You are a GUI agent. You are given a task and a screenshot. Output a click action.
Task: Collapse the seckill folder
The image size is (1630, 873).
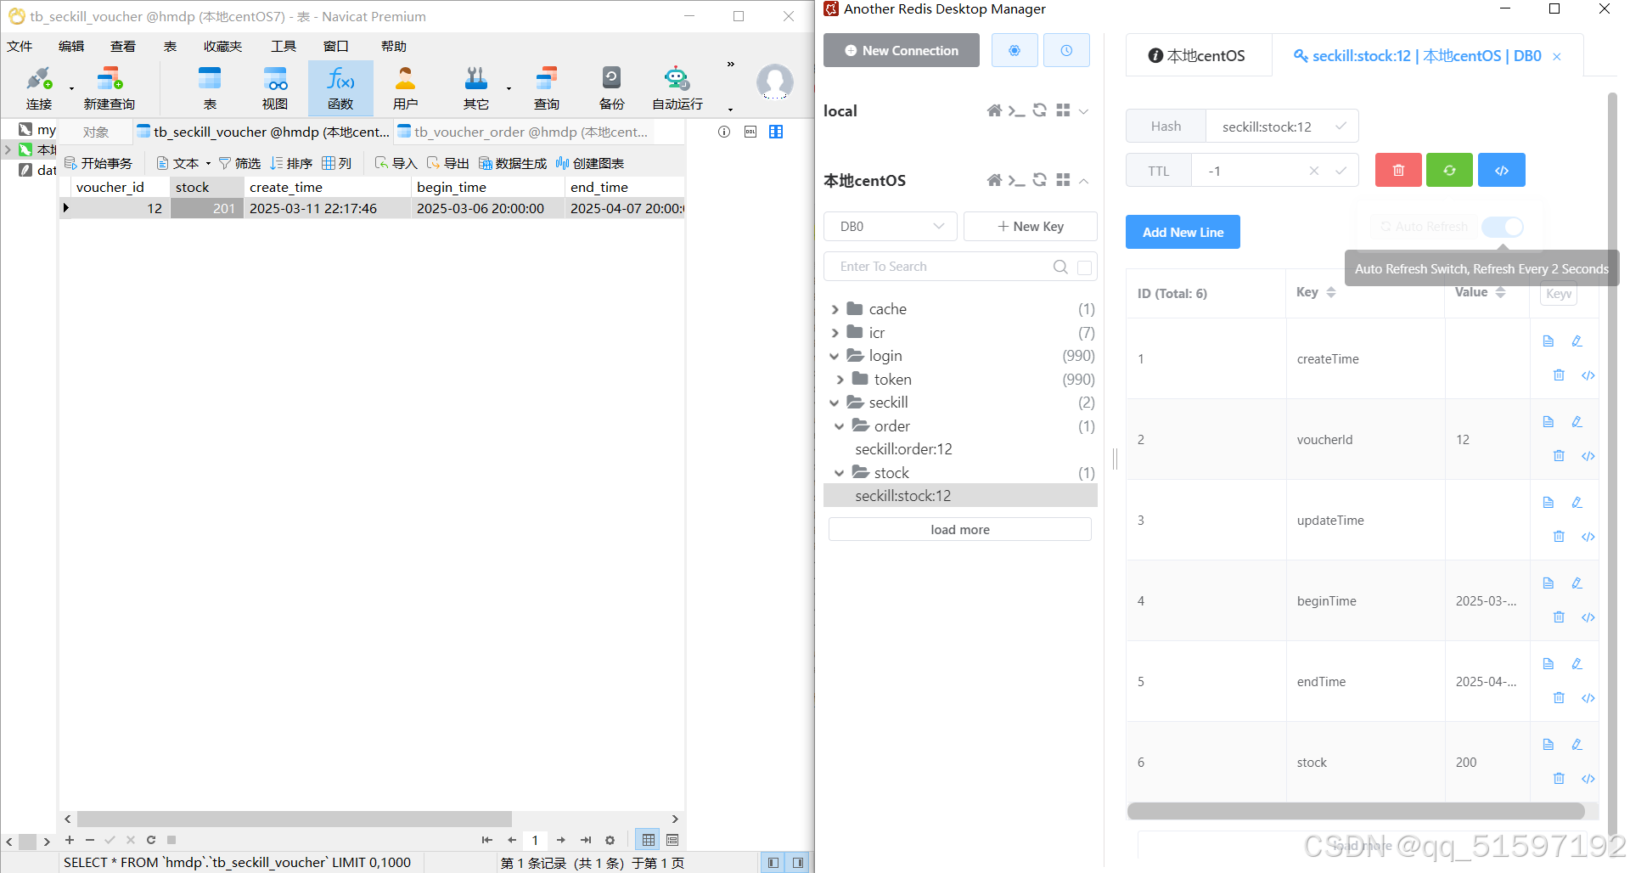tap(835, 403)
